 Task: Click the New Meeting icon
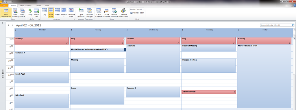point(15,13)
